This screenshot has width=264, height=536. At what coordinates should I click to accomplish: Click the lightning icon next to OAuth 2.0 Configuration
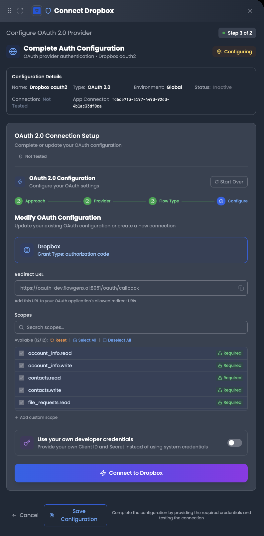coord(20,182)
